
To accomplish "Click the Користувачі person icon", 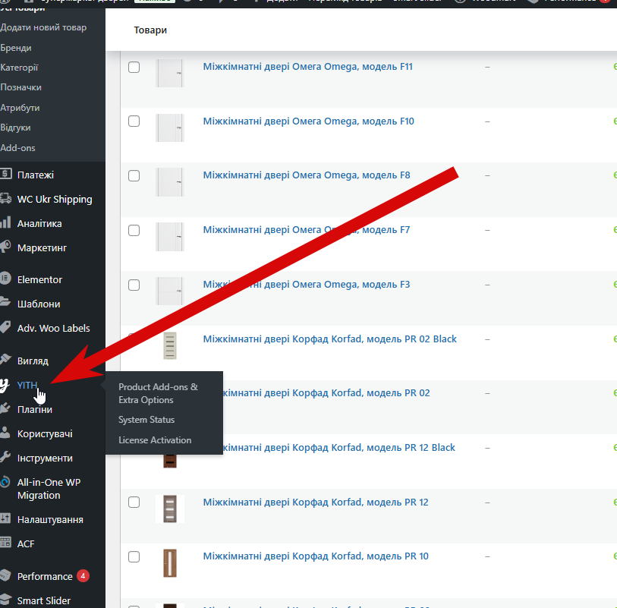I will pyautogui.click(x=5, y=433).
